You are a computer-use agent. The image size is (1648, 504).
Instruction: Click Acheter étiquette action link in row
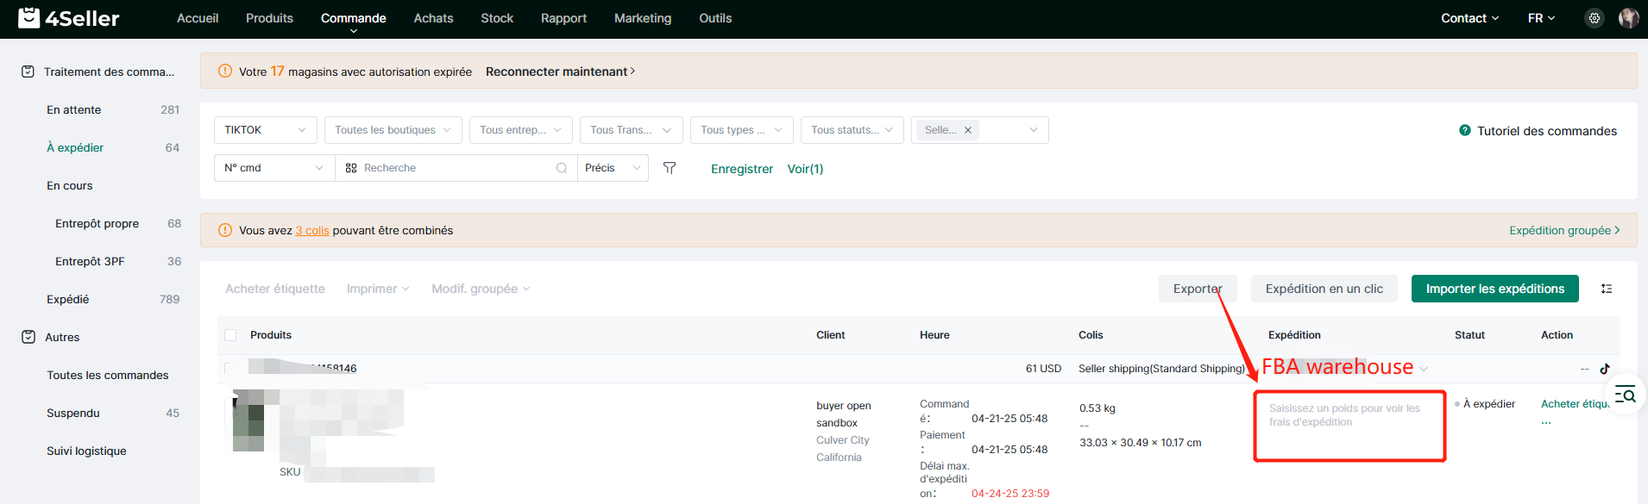point(1575,404)
